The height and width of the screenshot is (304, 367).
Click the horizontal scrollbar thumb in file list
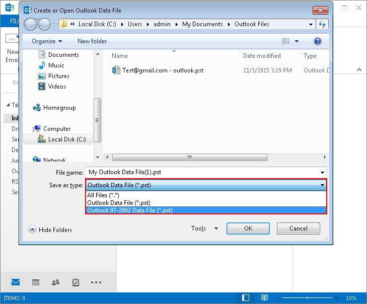(190, 157)
